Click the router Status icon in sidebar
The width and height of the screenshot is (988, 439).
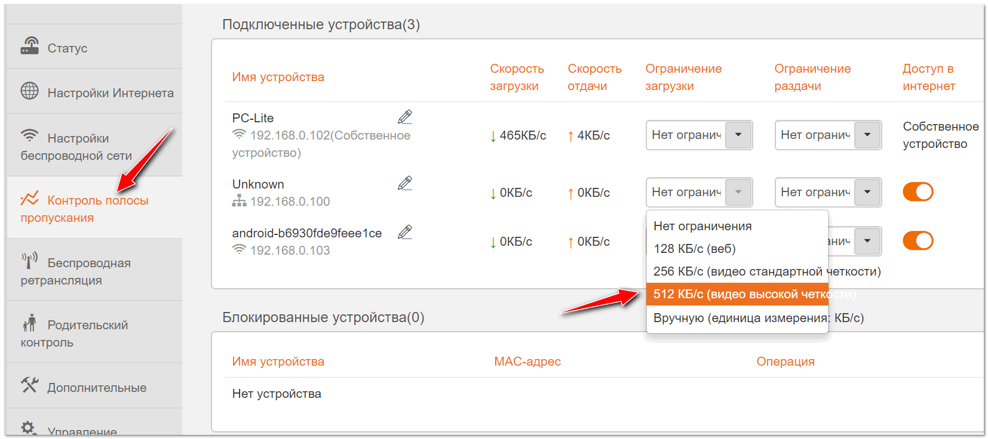point(29,46)
